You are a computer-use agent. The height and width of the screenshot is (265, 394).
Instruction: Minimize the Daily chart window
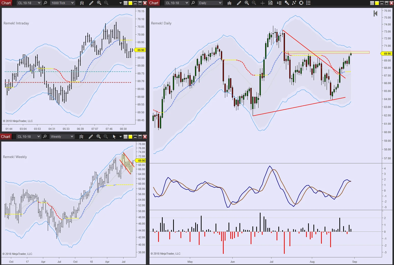(382, 3)
